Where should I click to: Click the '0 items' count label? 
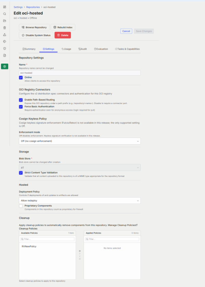click(135, 233)
